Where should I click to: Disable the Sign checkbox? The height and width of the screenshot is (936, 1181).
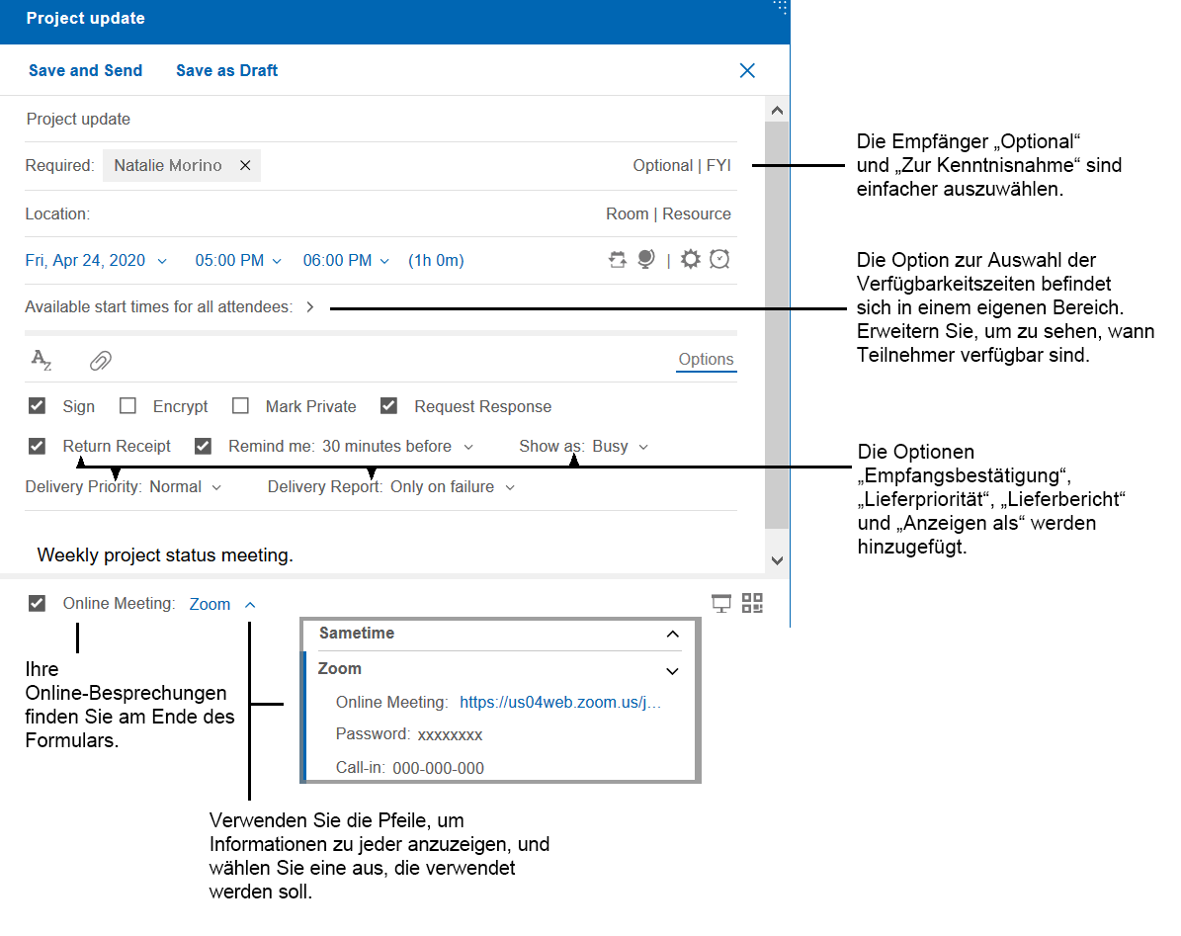click(37, 405)
